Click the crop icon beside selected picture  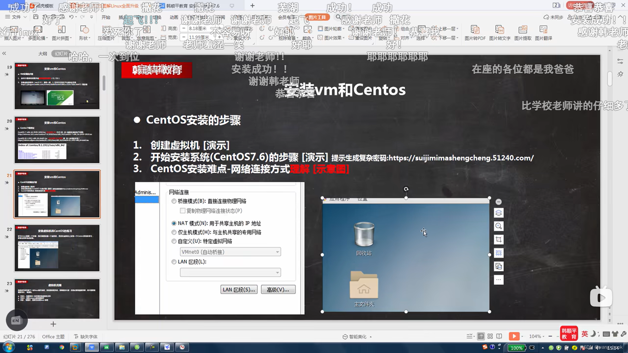[x=498, y=240]
